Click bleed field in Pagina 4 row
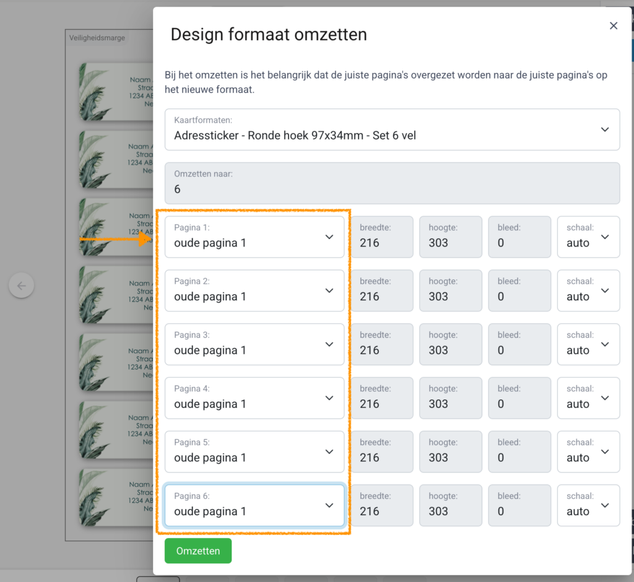Viewport: 634px width, 582px height. [519, 398]
